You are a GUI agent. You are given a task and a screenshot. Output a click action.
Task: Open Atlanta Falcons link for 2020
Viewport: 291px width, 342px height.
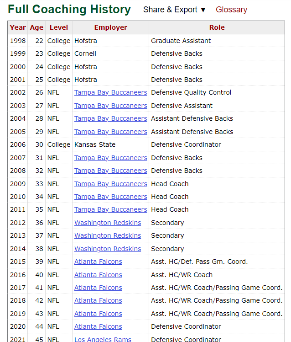tap(98, 326)
